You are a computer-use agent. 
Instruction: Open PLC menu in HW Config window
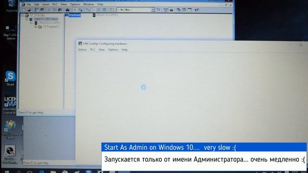tap(93, 49)
